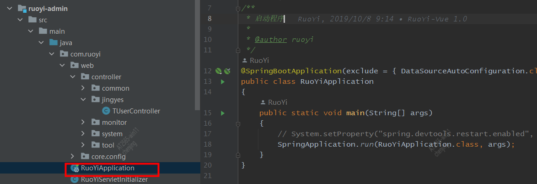Click author avatar icon above @SpringBootApplication

(x=245, y=61)
